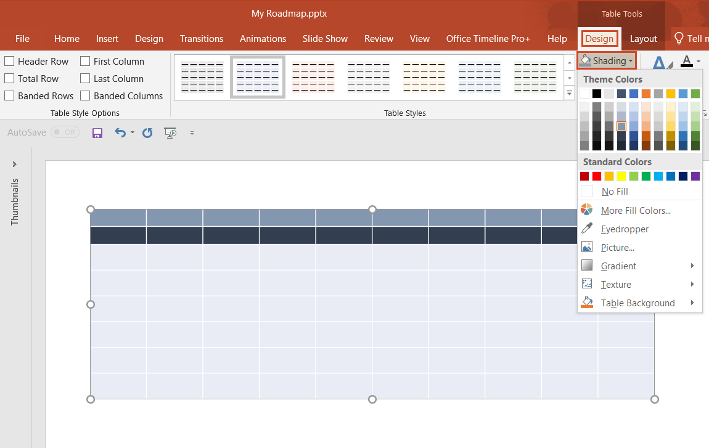Screen dimensions: 709x448
Task: Start the slide show from current slide
Action: (170, 132)
